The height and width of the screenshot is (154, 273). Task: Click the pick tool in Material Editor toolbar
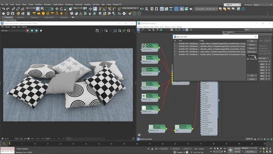pos(143,30)
